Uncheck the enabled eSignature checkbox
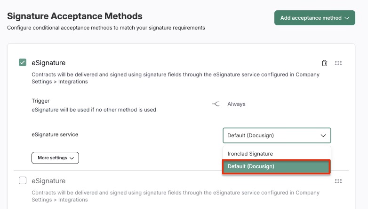The image size is (368, 209). pyautogui.click(x=23, y=62)
